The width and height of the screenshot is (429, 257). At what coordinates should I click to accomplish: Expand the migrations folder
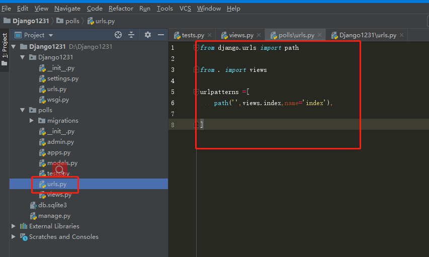click(32, 121)
